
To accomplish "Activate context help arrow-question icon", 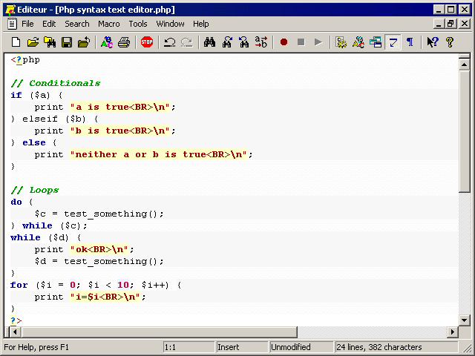I will [x=433, y=42].
